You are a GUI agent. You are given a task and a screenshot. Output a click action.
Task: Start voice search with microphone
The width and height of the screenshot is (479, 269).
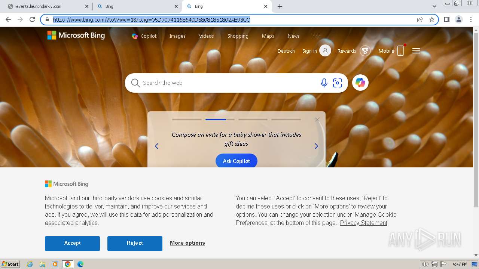point(324,83)
